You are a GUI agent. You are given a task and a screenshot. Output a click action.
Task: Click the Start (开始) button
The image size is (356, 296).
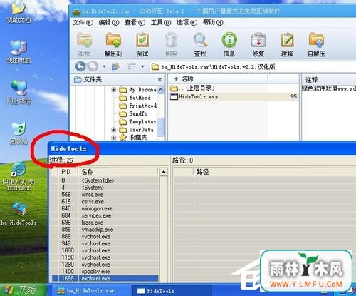click(x=23, y=290)
